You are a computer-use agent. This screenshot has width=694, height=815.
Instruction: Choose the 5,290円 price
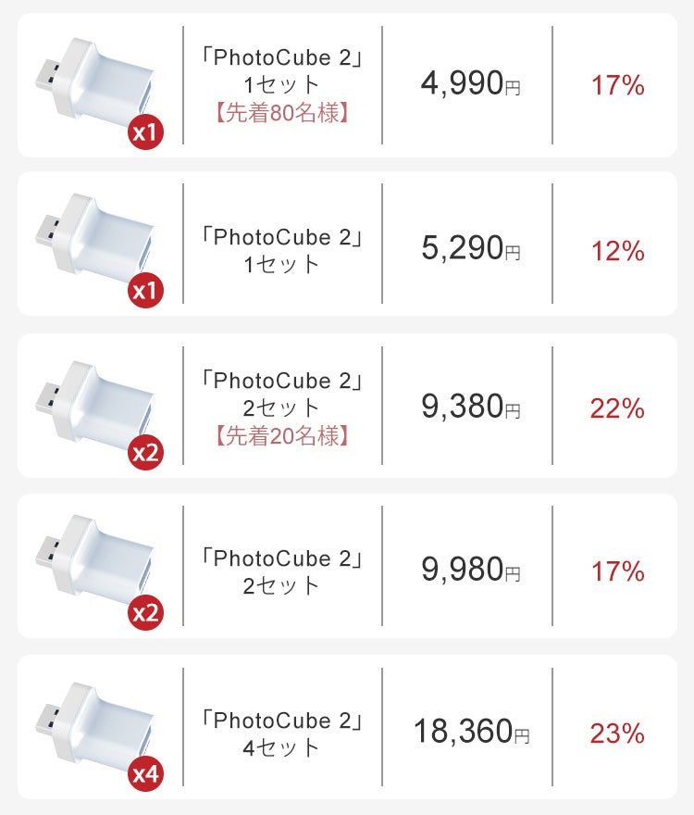coord(470,248)
